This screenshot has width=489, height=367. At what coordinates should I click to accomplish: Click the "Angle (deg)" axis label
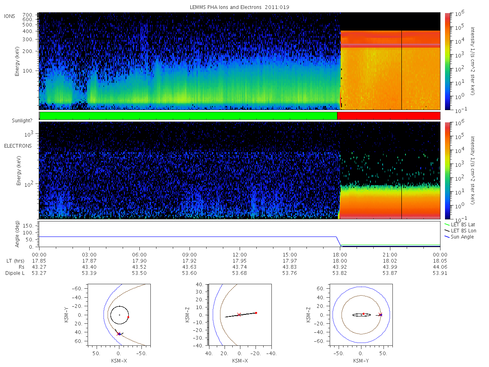click(x=18, y=234)
